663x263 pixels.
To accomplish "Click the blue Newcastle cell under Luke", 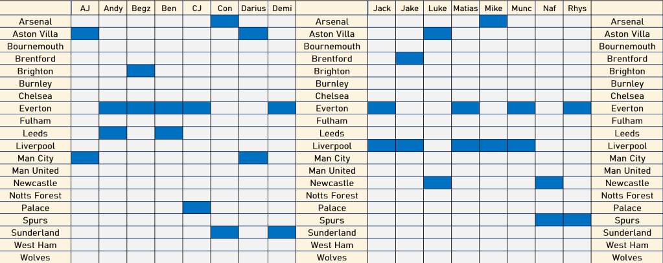I will 437,183.
